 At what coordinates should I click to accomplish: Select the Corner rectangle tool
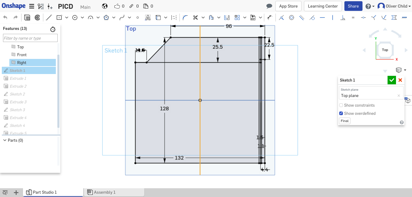pos(59,17)
